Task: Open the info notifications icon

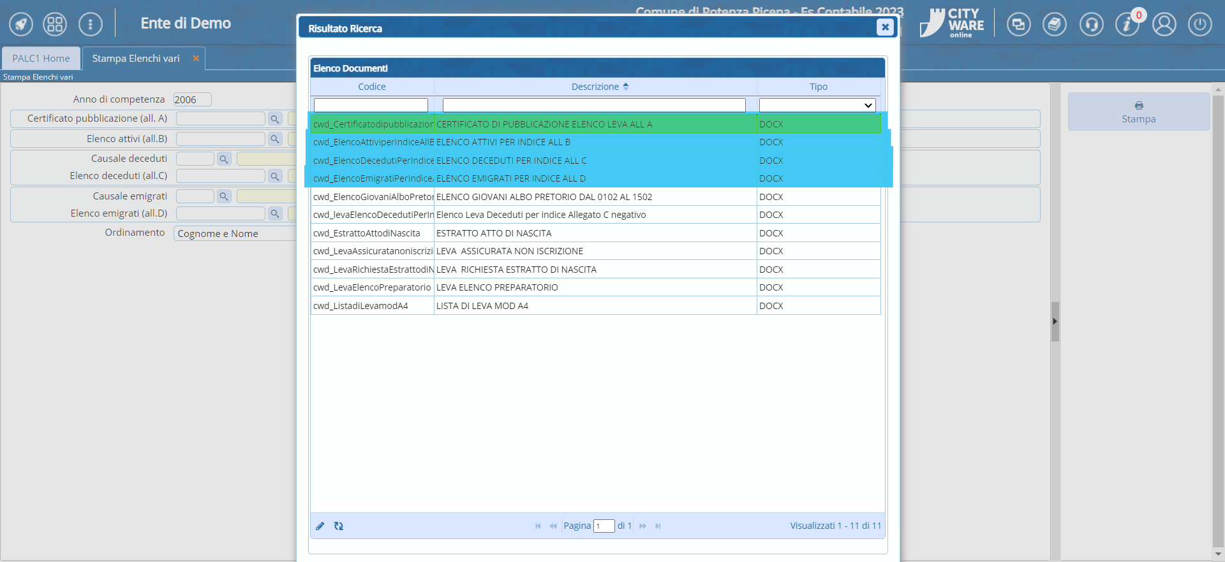Action: click(1127, 25)
